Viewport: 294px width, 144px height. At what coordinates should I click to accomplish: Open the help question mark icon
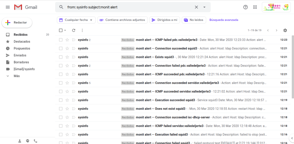[x=245, y=7]
